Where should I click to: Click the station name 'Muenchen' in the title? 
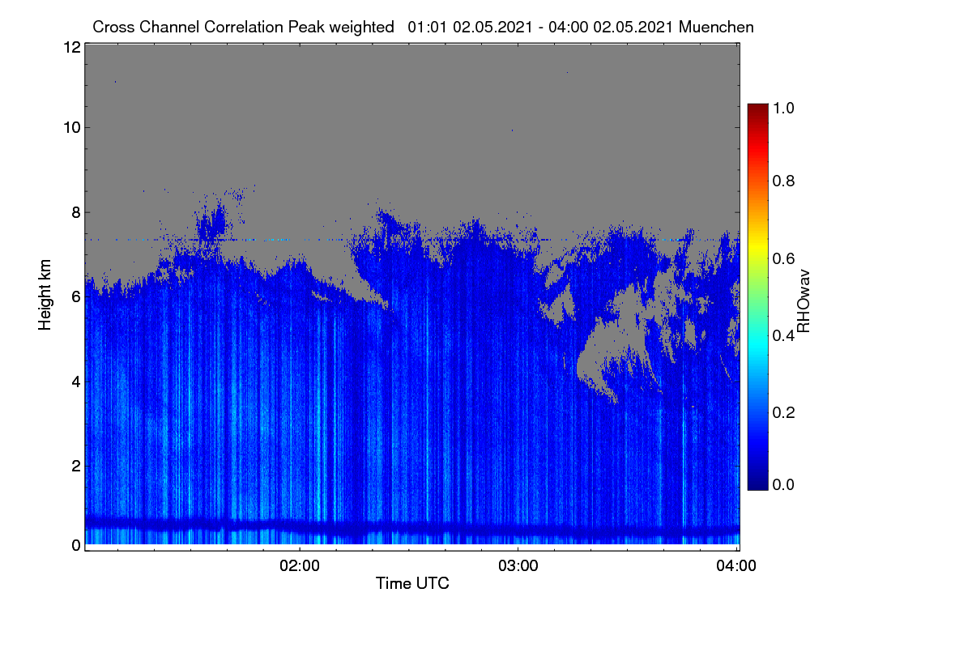(717, 27)
